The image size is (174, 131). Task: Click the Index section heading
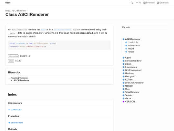click(12, 94)
